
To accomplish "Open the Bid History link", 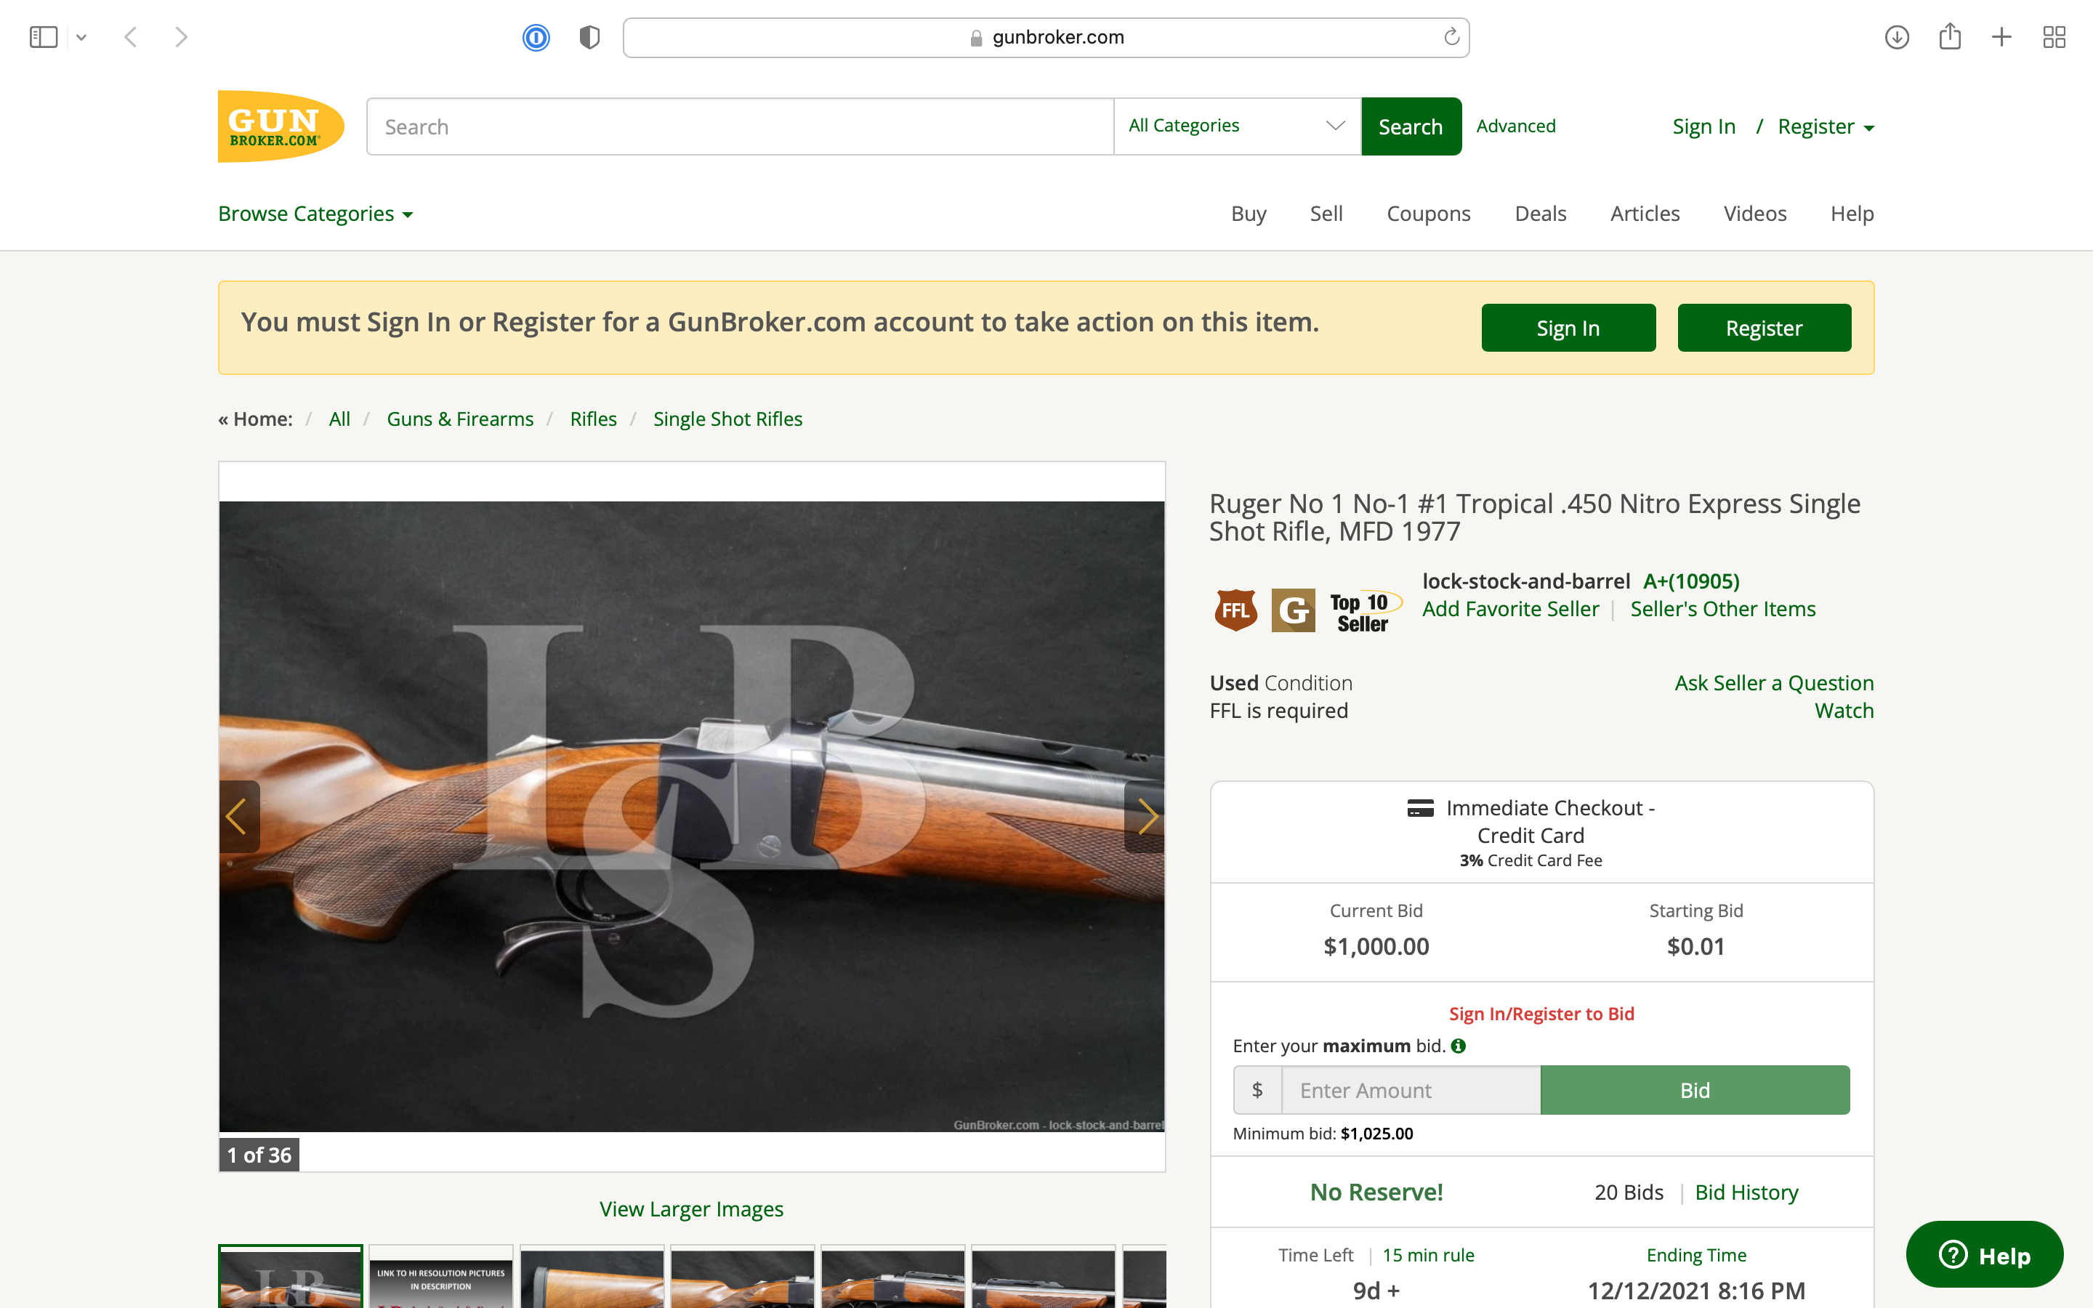I will pyautogui.click(x=1746, y=1192).
